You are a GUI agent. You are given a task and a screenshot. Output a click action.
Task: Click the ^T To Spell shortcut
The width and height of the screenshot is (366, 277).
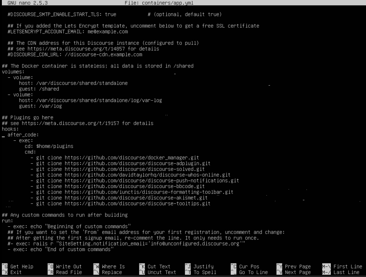click(200, 272)
